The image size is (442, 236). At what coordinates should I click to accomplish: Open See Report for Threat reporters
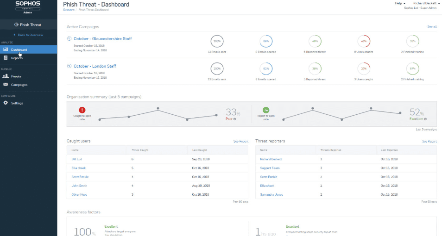429,141
